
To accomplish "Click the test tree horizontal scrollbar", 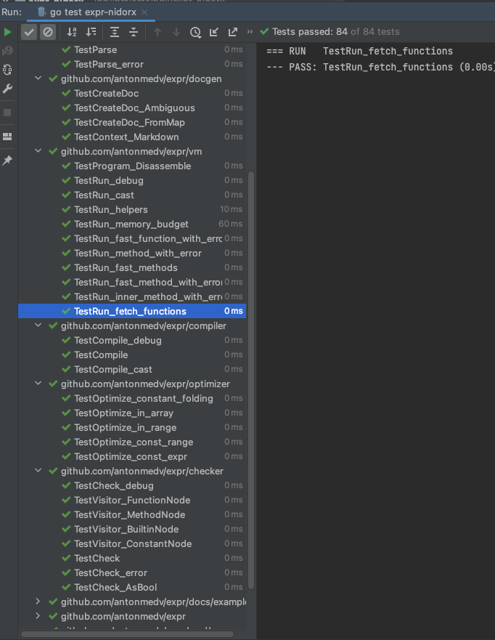I will pyautogui.click(x=128, y=634).
